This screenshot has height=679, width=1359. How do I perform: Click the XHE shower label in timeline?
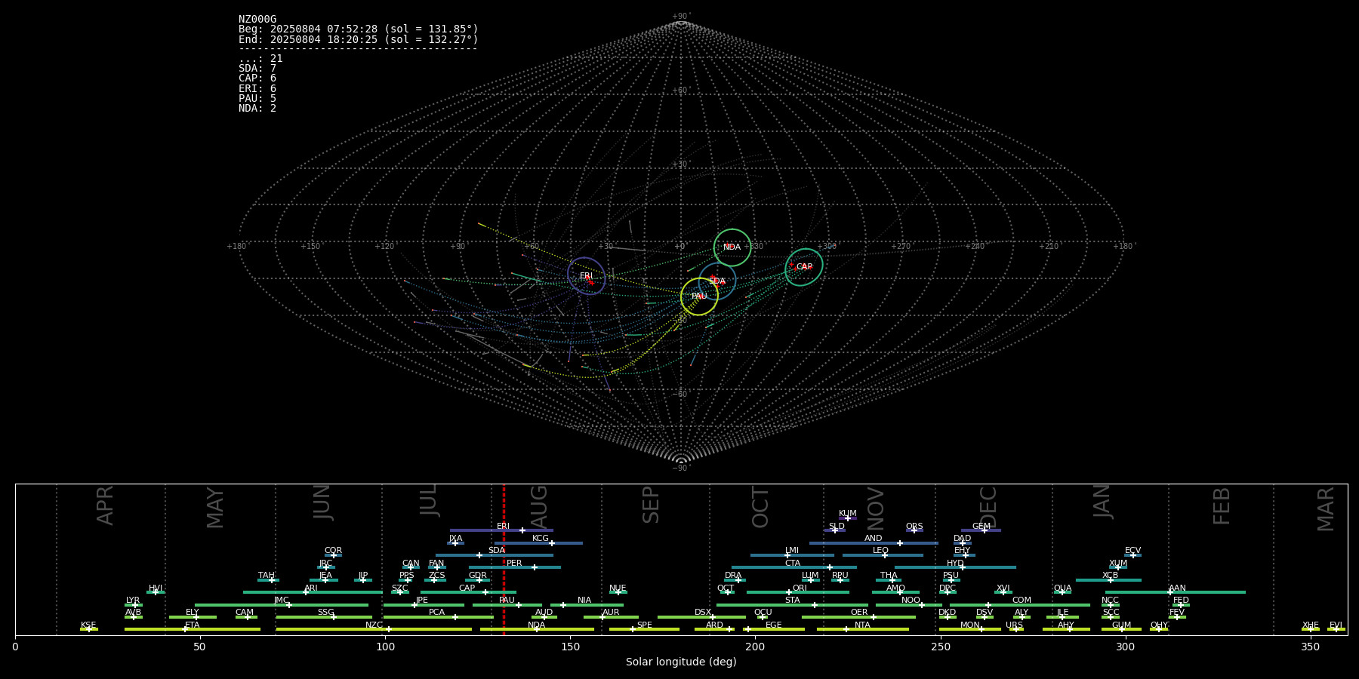(1310, 625)
